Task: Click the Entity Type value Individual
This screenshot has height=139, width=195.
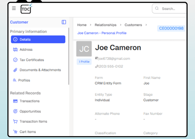Action: coord(102,100)
